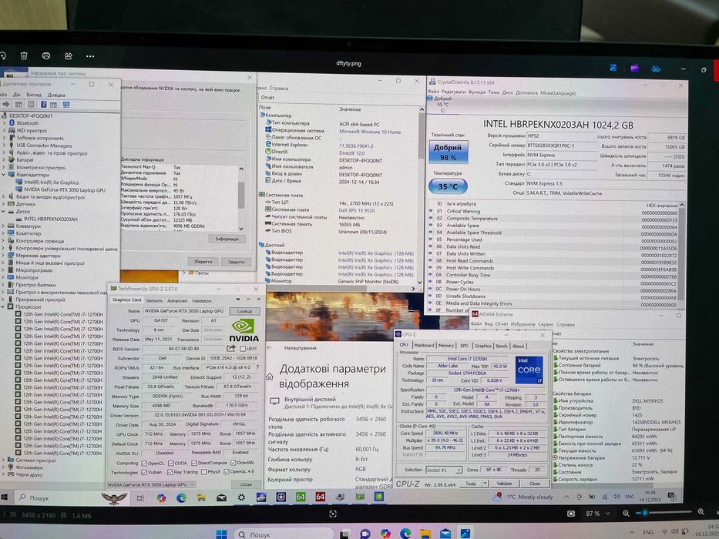The image size is (719, 539).
Task: Collapse the Відеоадаптери node in Device Manager
Action: click(x=4, y=175)
